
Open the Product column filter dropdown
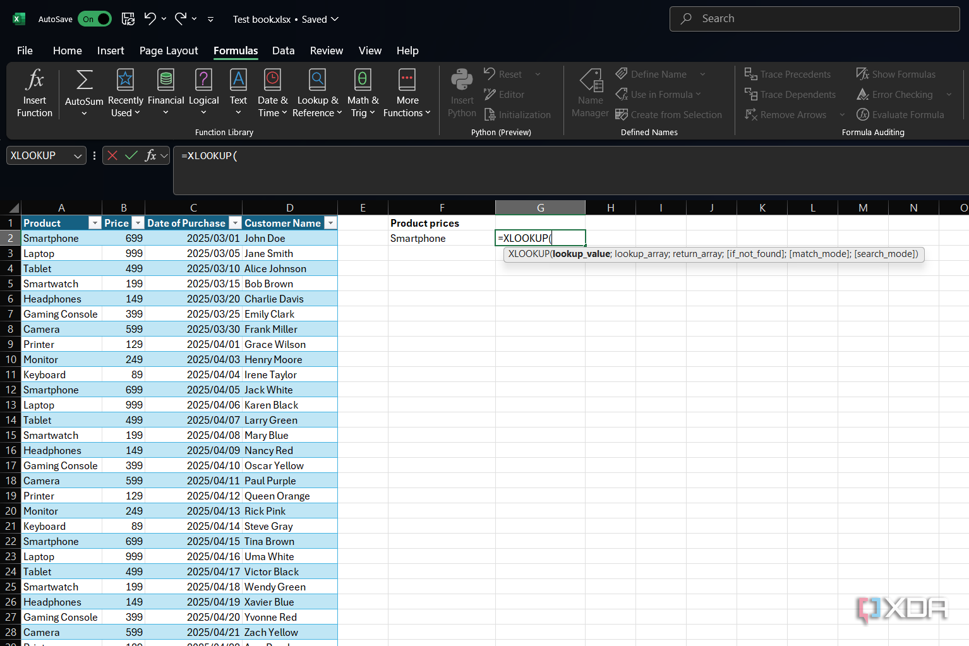(95, 223)
